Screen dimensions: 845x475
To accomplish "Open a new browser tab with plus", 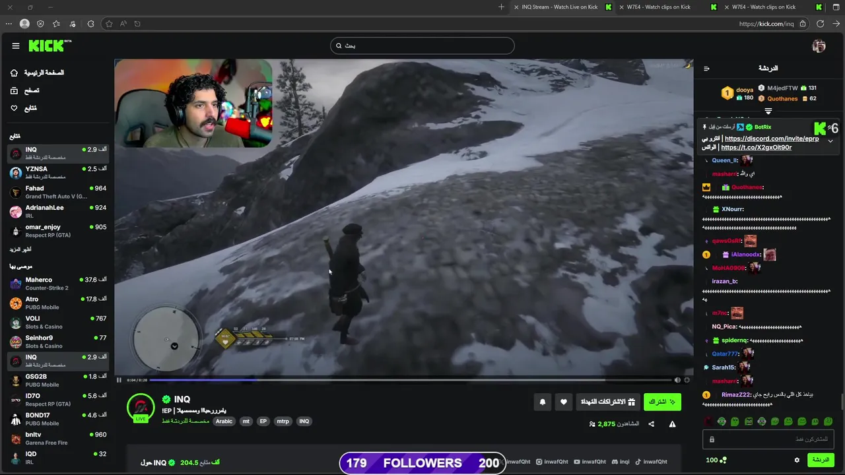I will tap(501, 7).
